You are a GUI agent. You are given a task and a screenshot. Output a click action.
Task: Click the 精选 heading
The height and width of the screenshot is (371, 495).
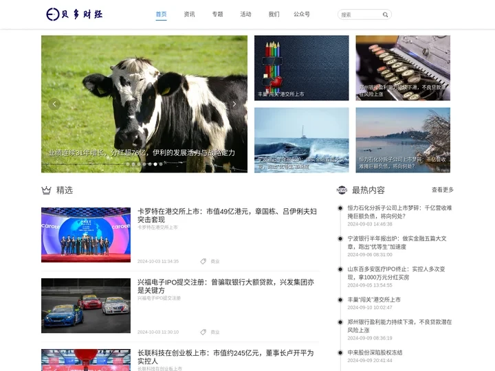(x=65, y=190)
